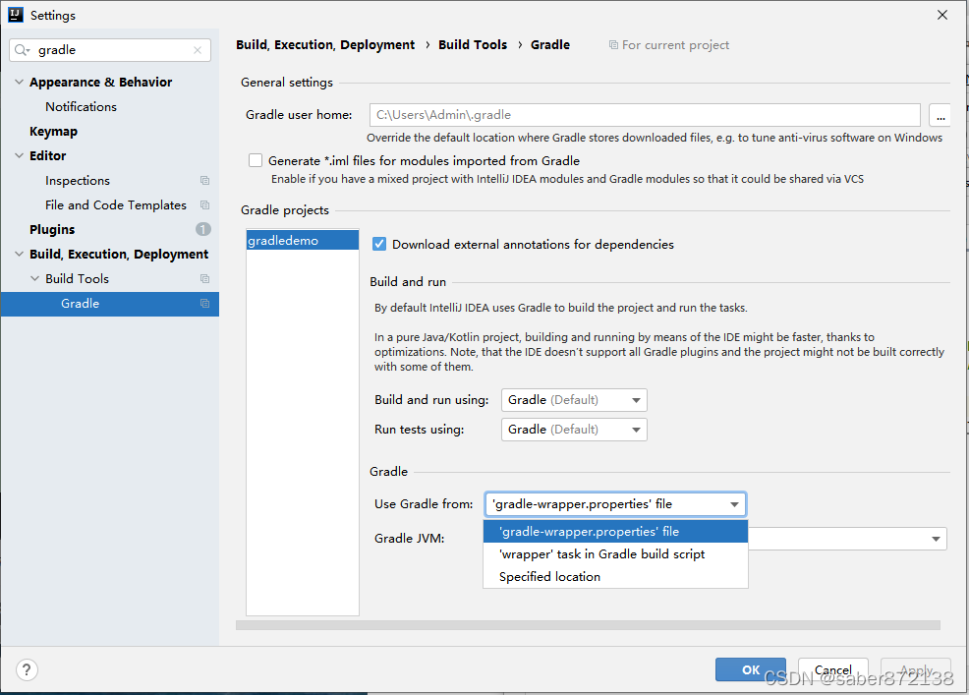969x695 pixels.
Task: Click the magnifier icon in the search field
Action: pos(22,49)
